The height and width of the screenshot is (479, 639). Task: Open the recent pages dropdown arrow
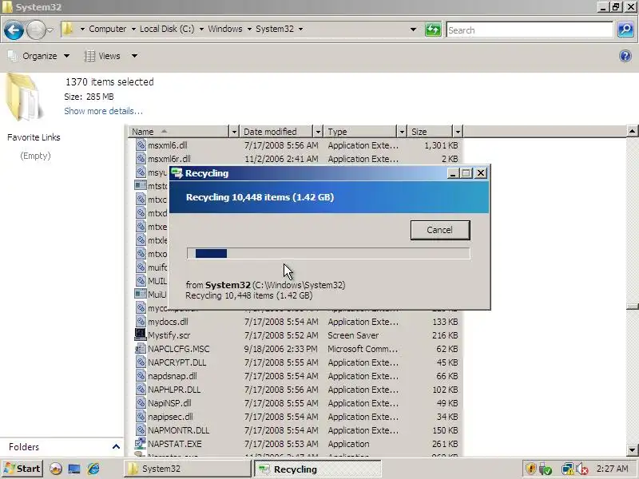coord(50,30)
